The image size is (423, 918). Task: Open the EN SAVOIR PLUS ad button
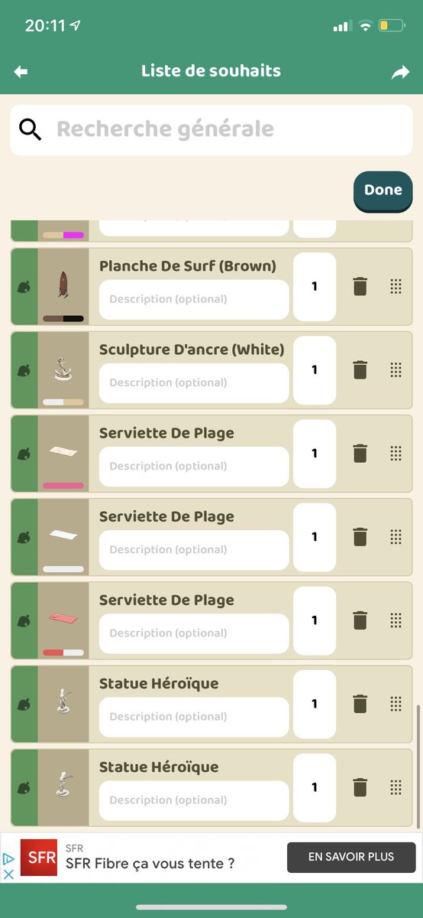[x=351, y=858]
